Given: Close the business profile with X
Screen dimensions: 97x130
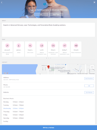Looking at the screenshot, I should 94,2.
